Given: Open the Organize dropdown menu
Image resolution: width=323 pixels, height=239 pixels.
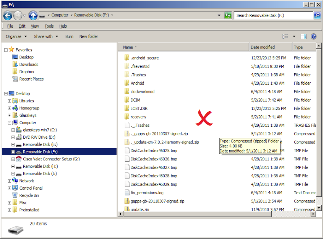Looking at the screenshot, I should [x=16, y=36].
